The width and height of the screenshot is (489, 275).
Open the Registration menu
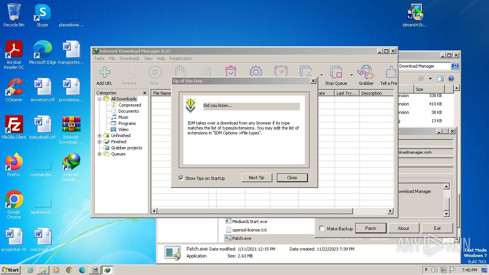click(x=181, y=58)
